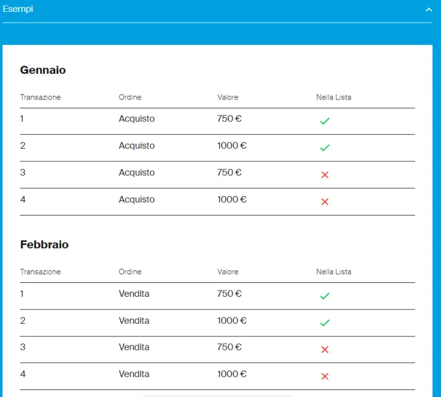Select the Gennaio heading

[x=43, y=70]
